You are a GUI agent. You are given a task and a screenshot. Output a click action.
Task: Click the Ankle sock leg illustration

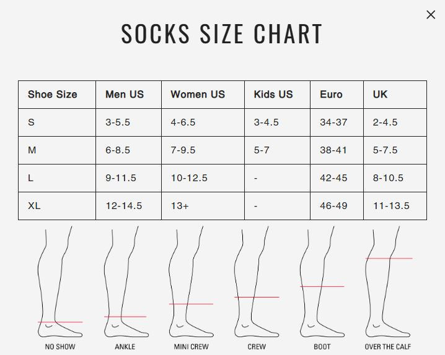[125, 284]
